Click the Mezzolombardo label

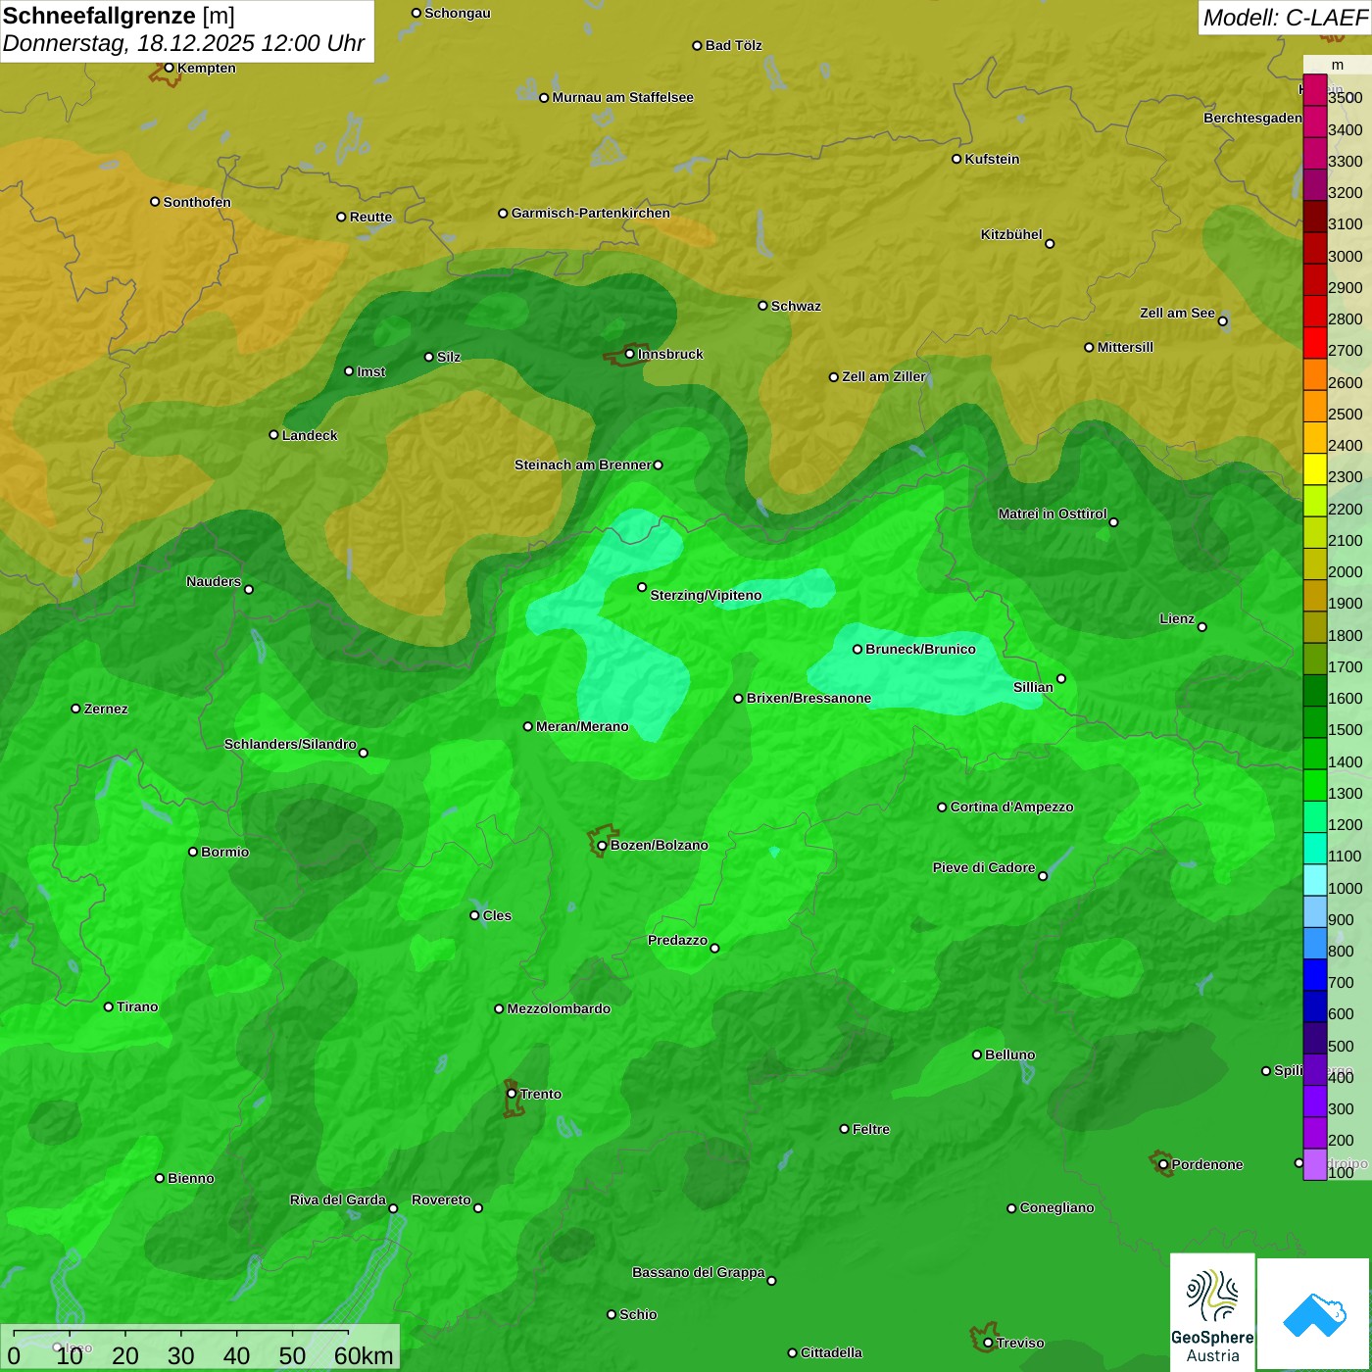(x=559, y=1008)
